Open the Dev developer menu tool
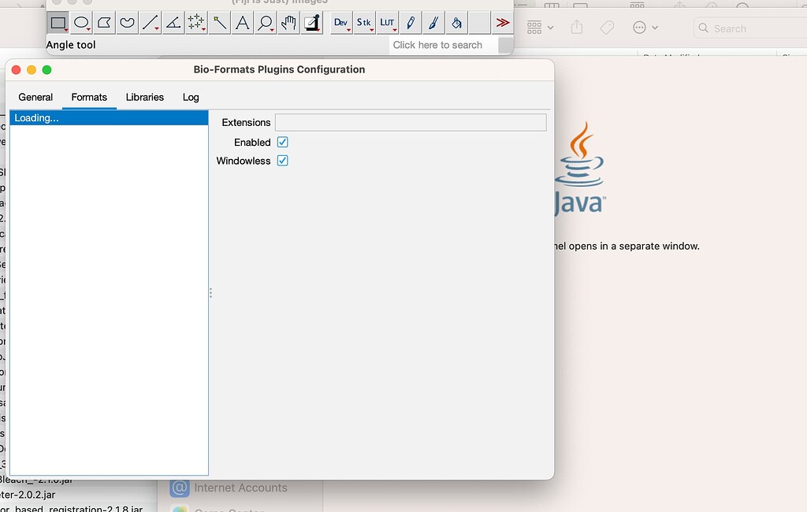This screenshot has height=512, width=807. click(x=341, y=23)
